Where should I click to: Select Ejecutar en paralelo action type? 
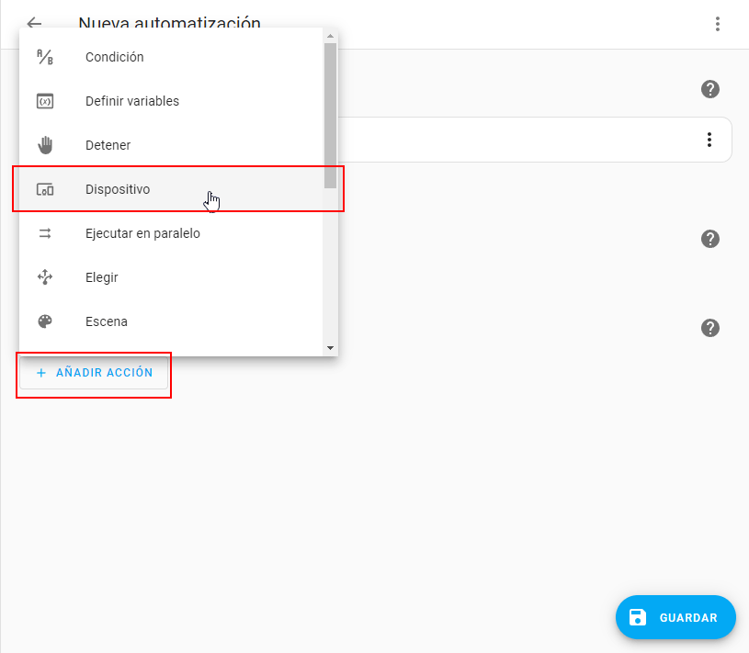point(142,233)
